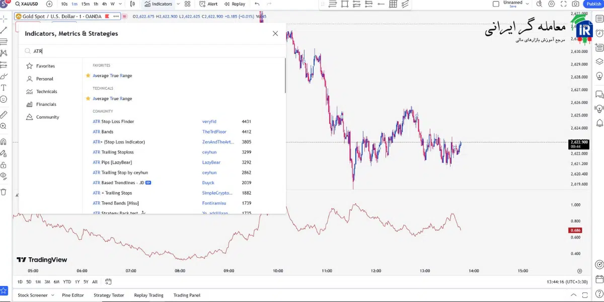The height and width of the screenshot is (302, 604).
Task: Toggle favorite star on Technicals Average True Range
Action: [88, 99]
